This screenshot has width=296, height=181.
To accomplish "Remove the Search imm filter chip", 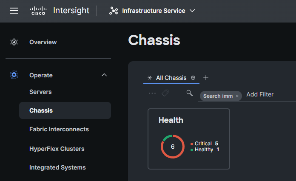I will [237, 96].
